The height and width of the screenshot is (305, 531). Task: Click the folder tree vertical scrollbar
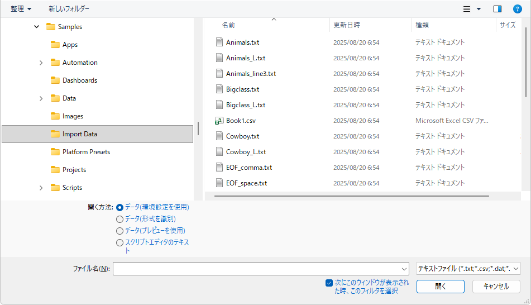pyautogui.click(x=198, y=129)
